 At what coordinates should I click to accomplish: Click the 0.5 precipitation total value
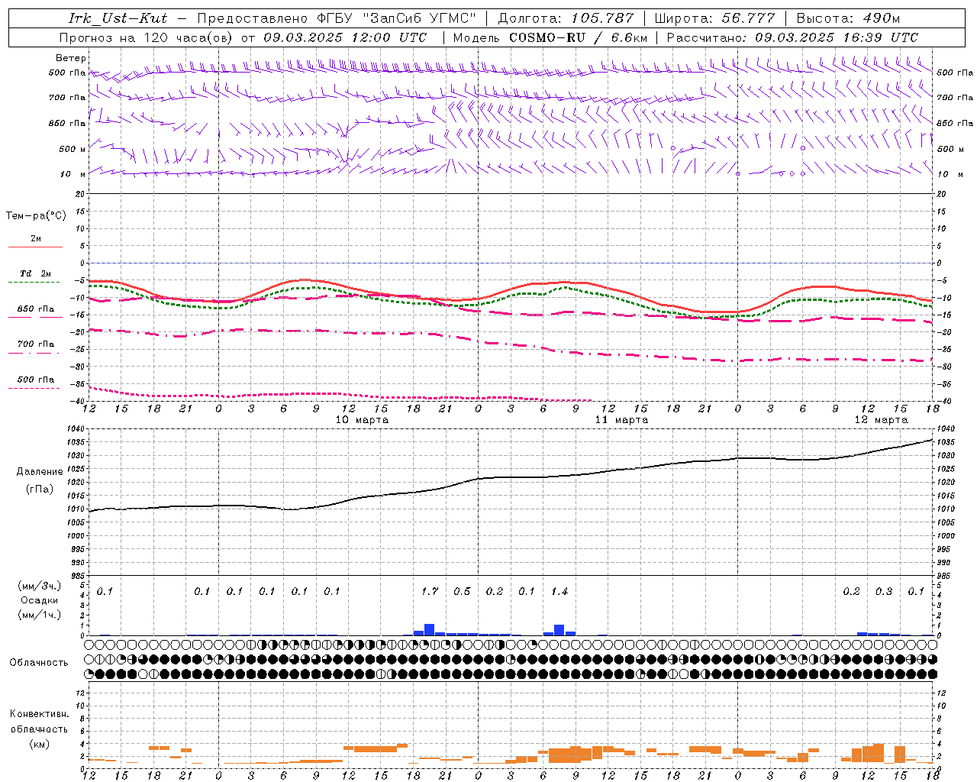pos(463,592)
